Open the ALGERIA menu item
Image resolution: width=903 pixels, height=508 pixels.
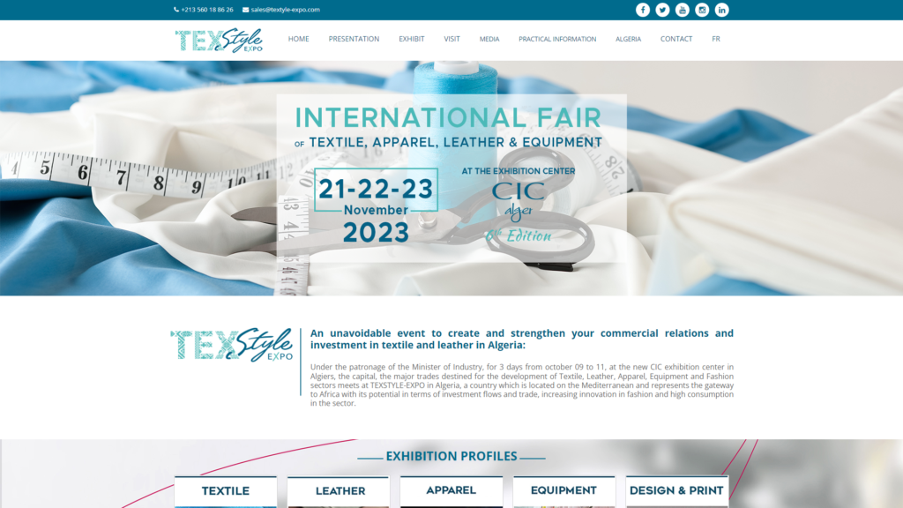[x=628, y=39]
